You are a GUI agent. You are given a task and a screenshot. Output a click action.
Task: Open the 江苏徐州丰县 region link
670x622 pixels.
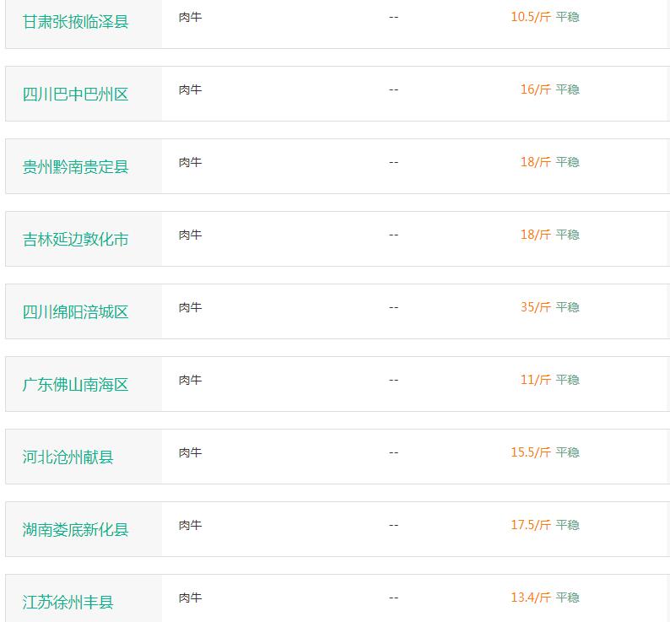(x=68, y=603)
